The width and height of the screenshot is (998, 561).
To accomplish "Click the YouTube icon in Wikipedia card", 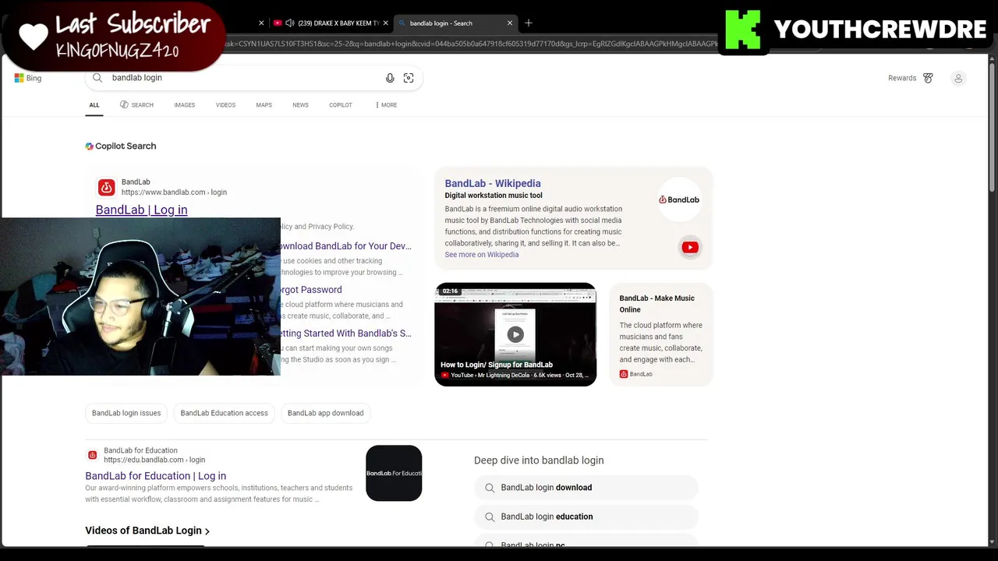I will pos(690,248).
